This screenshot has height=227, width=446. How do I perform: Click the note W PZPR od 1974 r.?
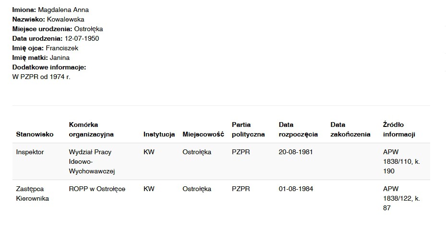(x=41, y=77)
